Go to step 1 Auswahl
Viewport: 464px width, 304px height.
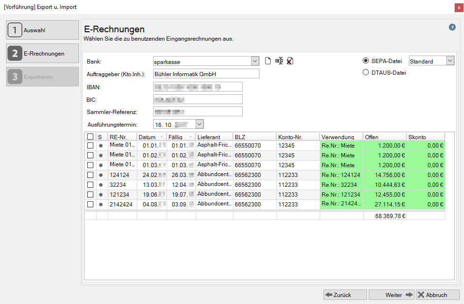[42, 30]
